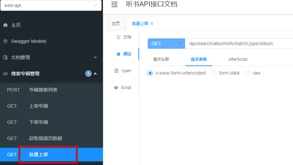Click the home icon beside 主页
The width and height of the screenshot is (293, 165).
5,25
